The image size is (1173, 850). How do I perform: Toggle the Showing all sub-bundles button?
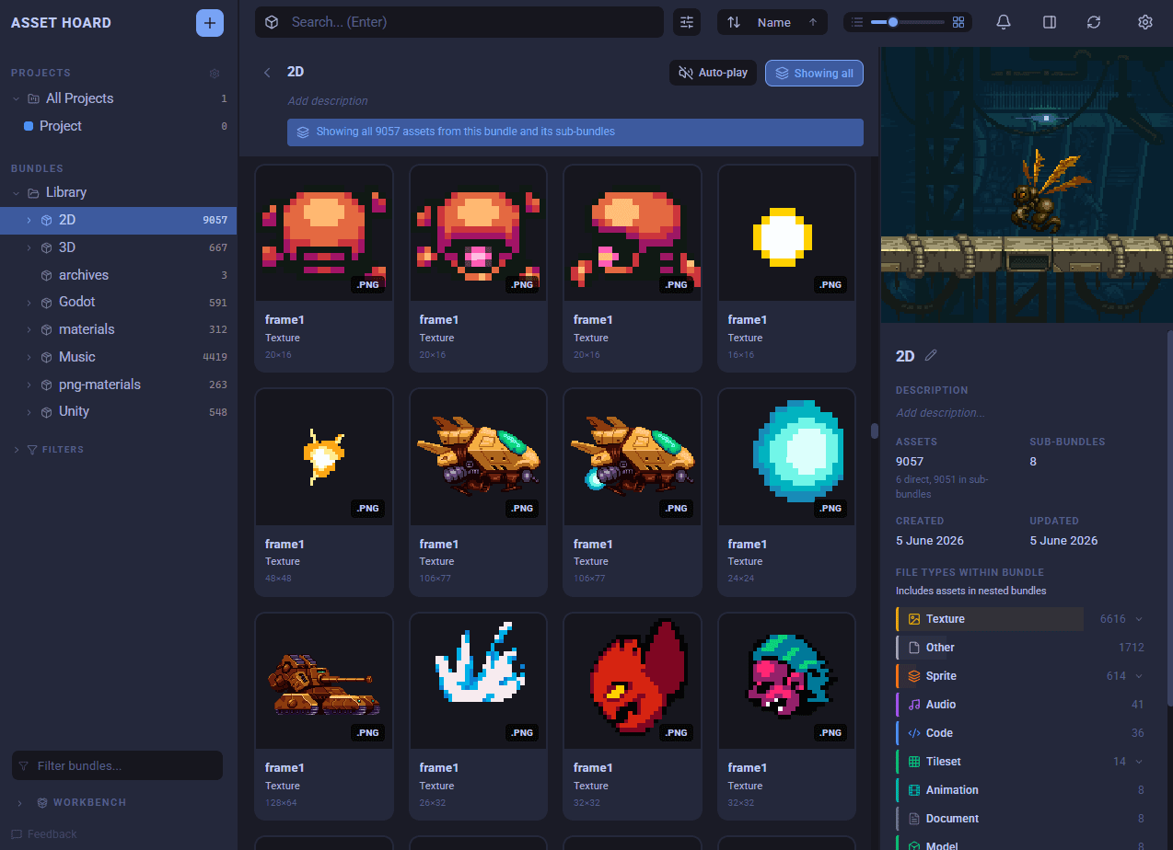tap(814, 73)
